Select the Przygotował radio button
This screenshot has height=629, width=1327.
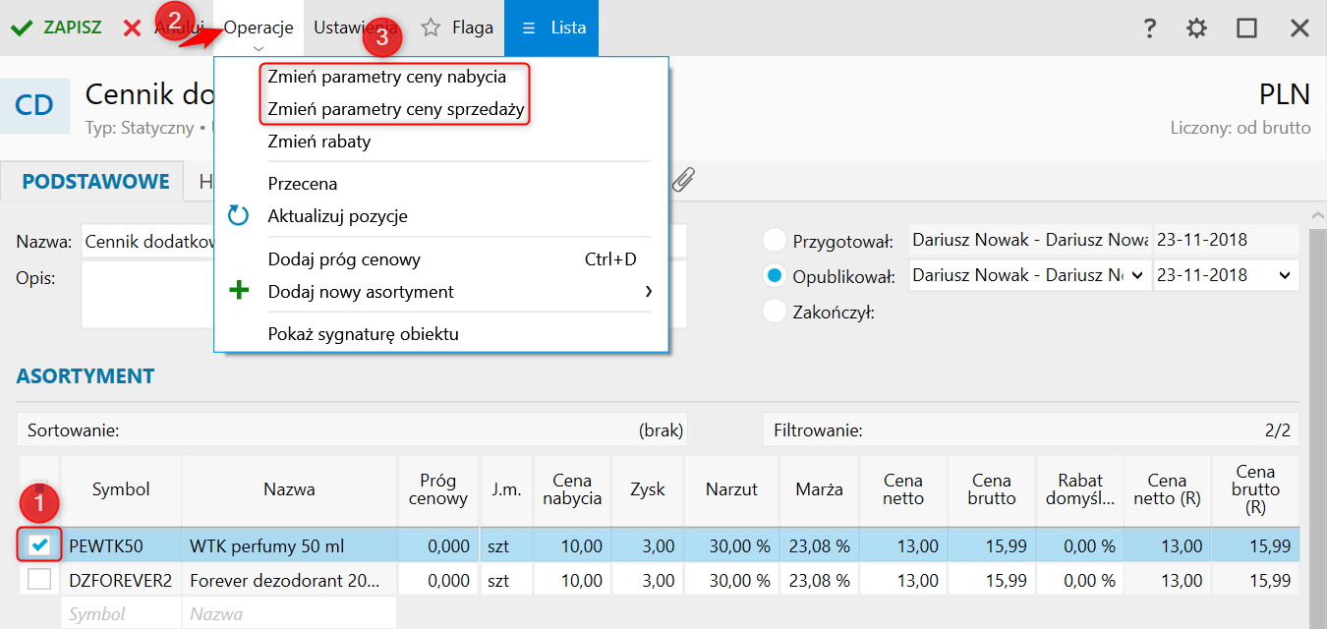[x=776, y=241]
